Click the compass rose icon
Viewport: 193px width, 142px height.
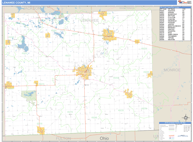(186, 117)
